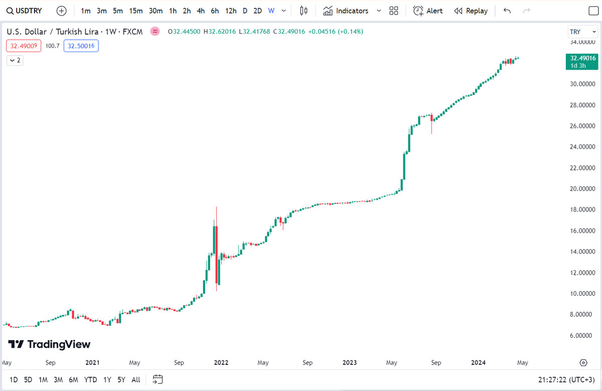Screen dimensions: 602x391
Task: Set the date range to 3M
Action: coord(58,379)
